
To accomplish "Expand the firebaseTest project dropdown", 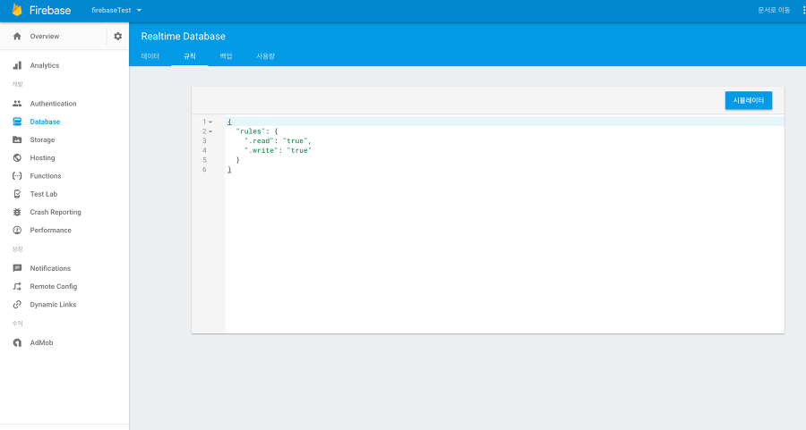I will pos(116,10).
